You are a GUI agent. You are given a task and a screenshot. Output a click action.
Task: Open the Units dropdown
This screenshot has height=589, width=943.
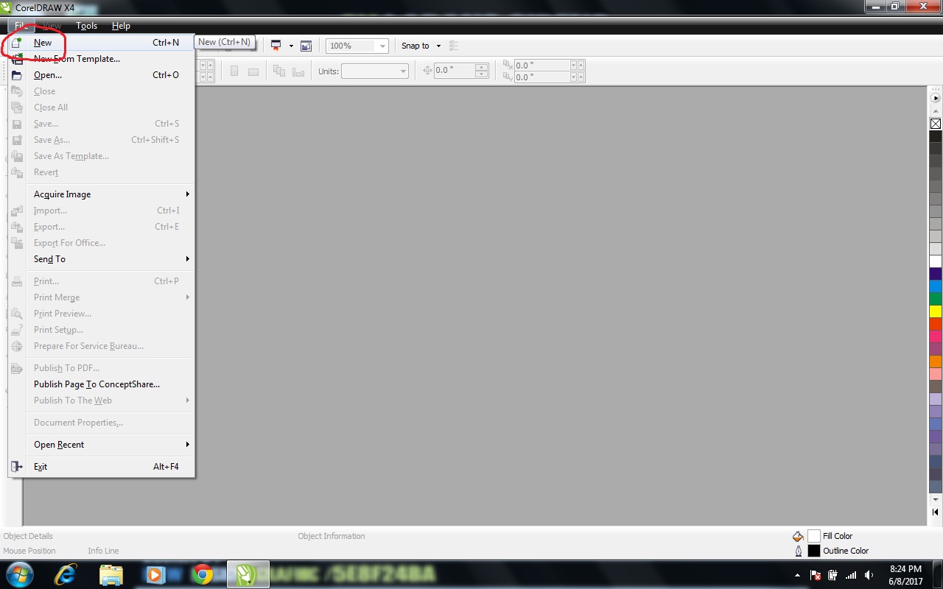pos(403,71)
